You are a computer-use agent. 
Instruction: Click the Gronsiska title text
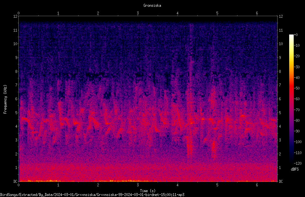tap(152, 5)
